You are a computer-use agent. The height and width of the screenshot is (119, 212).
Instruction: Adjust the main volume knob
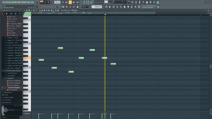pyautogui.click(x=37, y=2)
